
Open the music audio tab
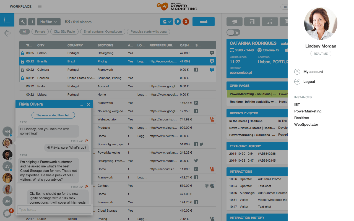270,22
